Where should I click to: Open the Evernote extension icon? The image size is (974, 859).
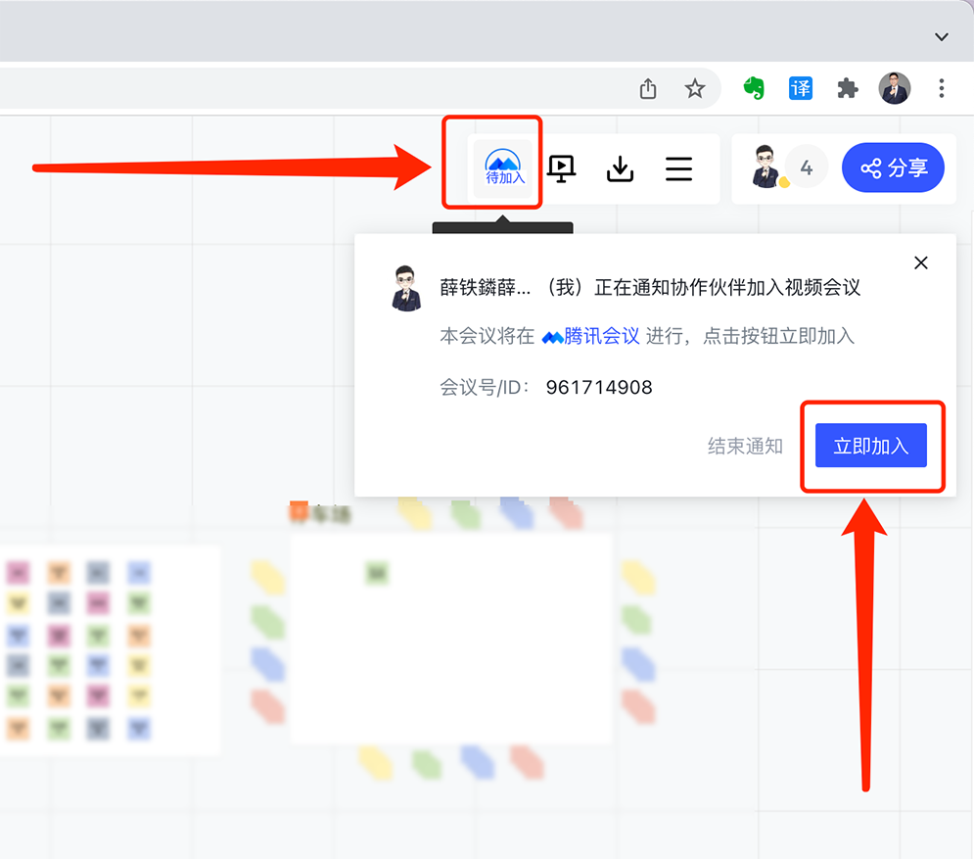pos(753,88)
